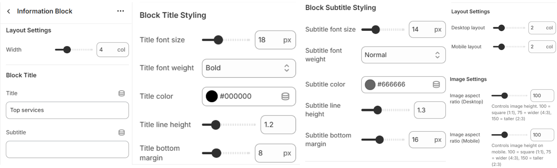Click the back arrow beside Information Block
The width and height of the screenshot is (557, 168).
[x=9, y=11]
